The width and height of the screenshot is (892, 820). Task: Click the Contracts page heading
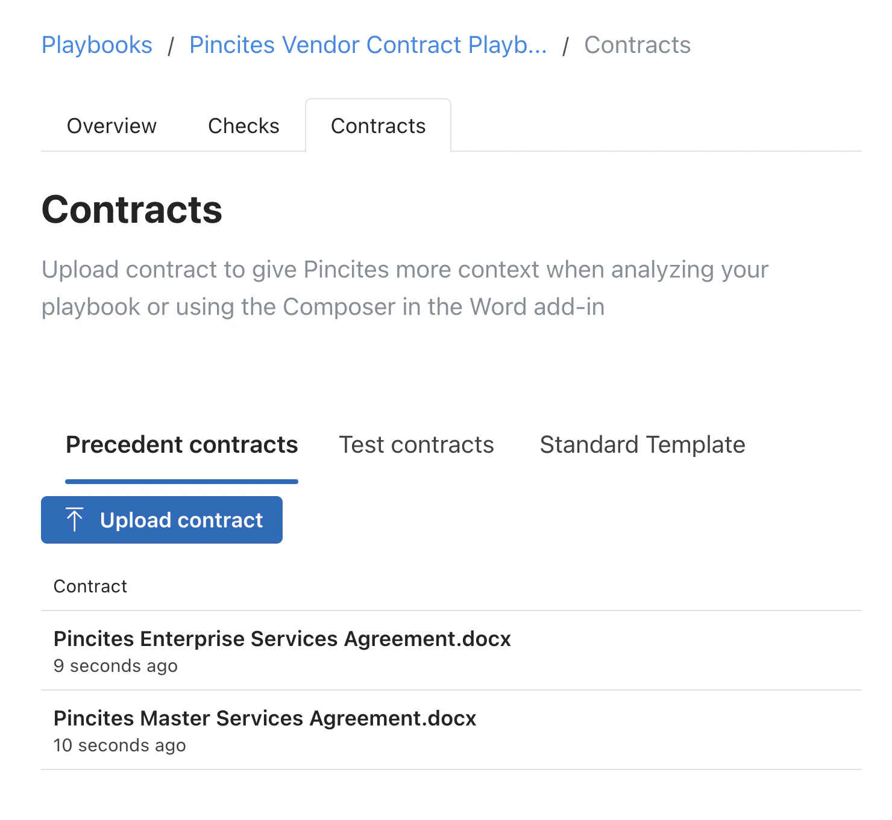pos(132,210)
